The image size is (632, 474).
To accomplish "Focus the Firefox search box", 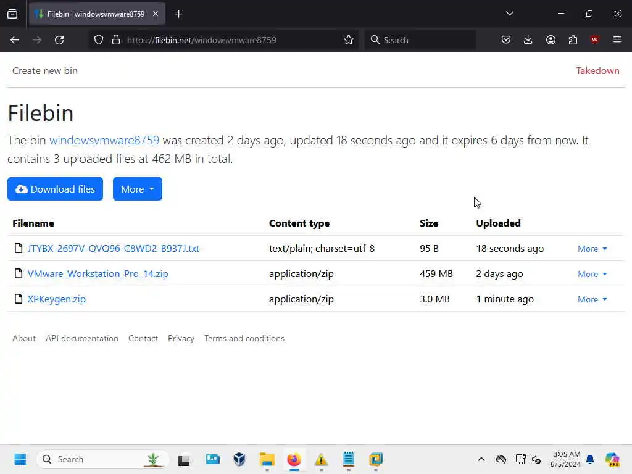I will pyautogui.click(x=420, y=40).
